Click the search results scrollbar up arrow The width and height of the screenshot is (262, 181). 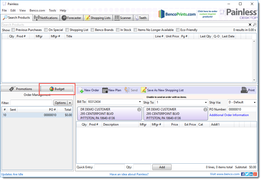coord(254,41)
